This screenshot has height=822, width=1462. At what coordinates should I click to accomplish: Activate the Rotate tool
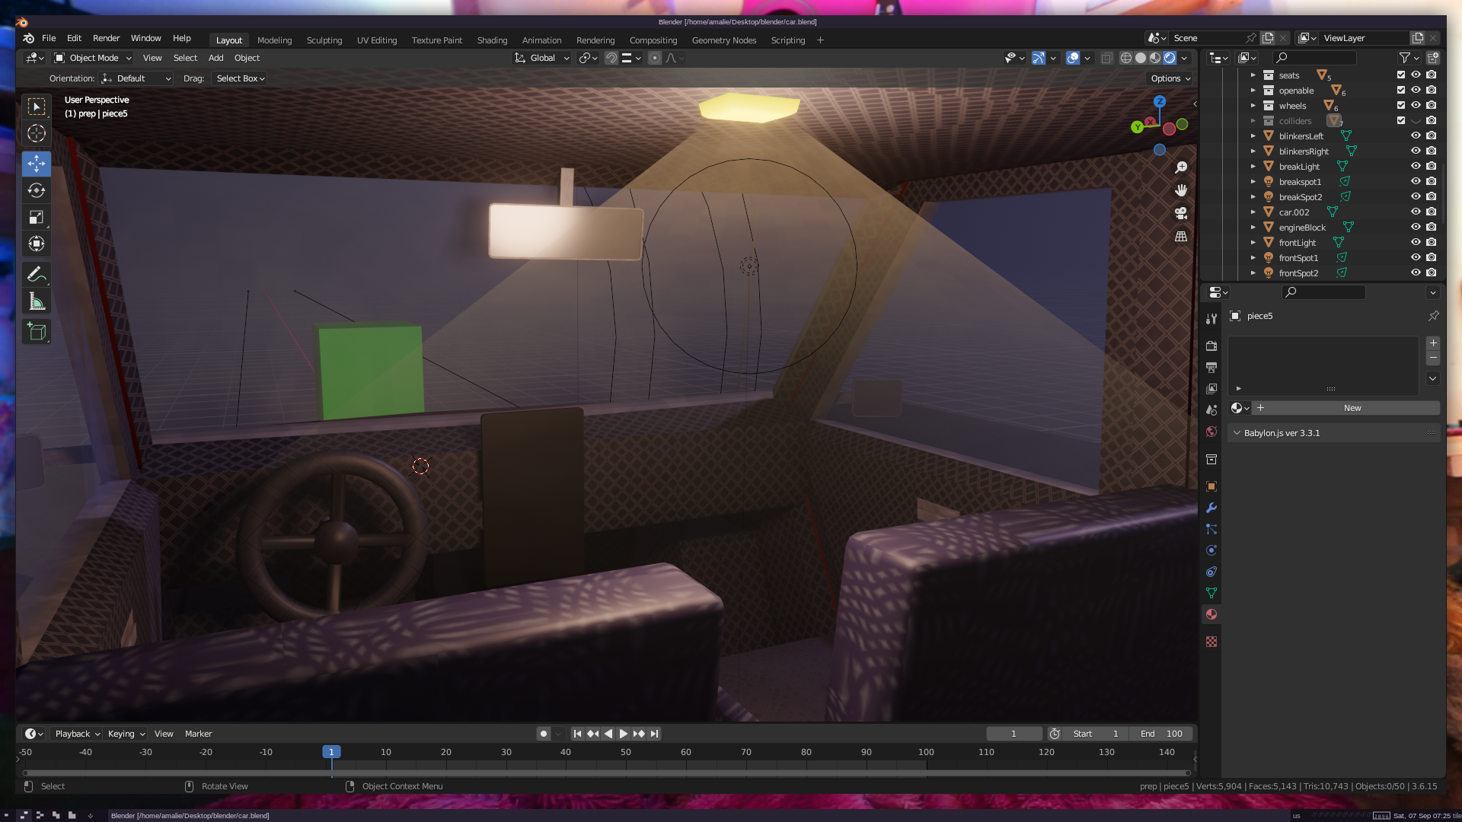[x=36, y=190]
